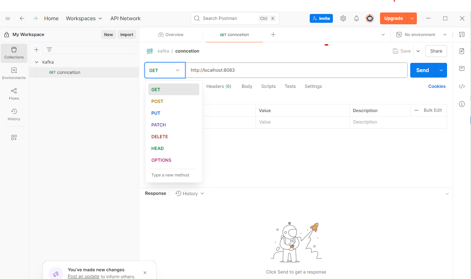Click the Value cell in params table
This screenshot has width=471, height=279.
(303, 122)
